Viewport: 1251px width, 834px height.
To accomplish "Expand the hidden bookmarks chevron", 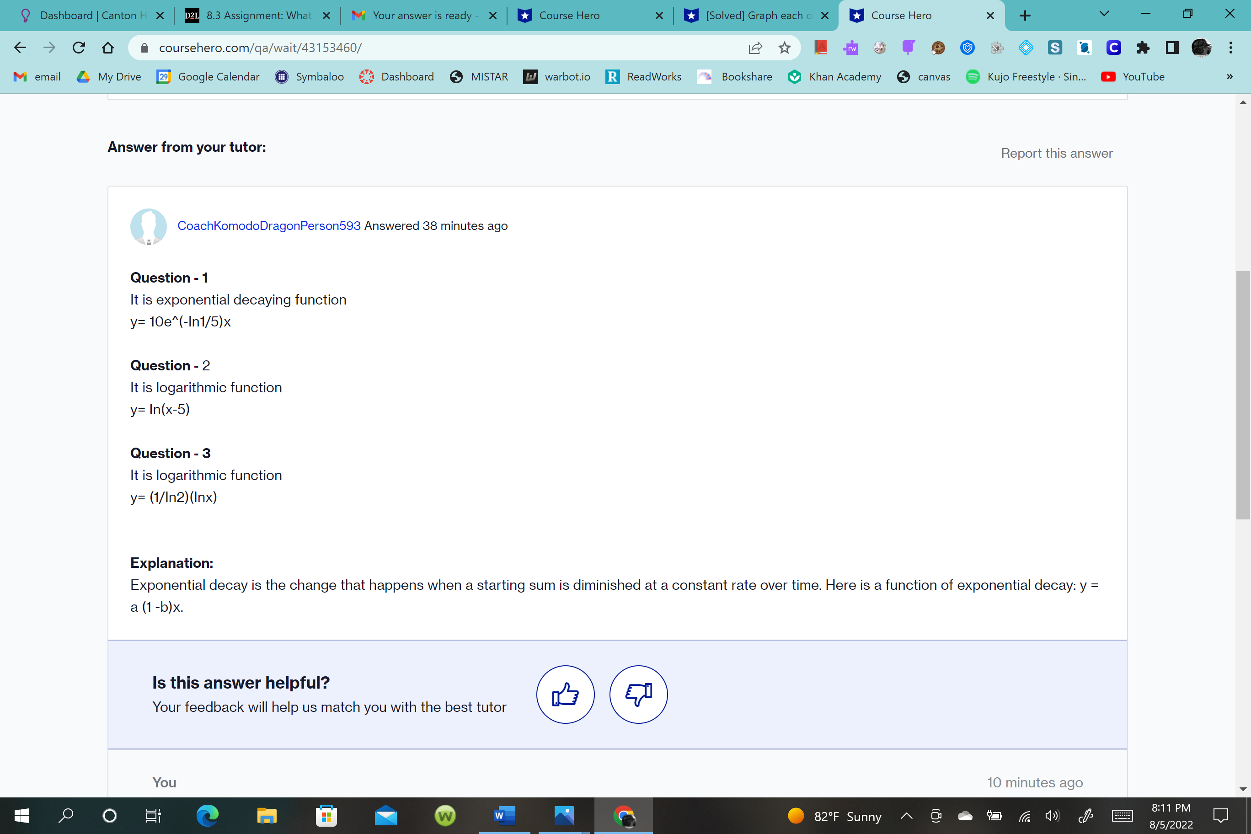I will (1230, 77).
